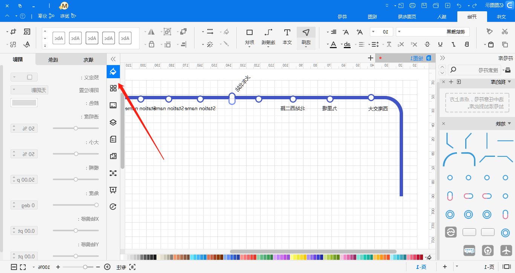The height and width of the screenshot is (273, 515).
Task: Switch to the 线条 panel tab
Action: point(53,59)
